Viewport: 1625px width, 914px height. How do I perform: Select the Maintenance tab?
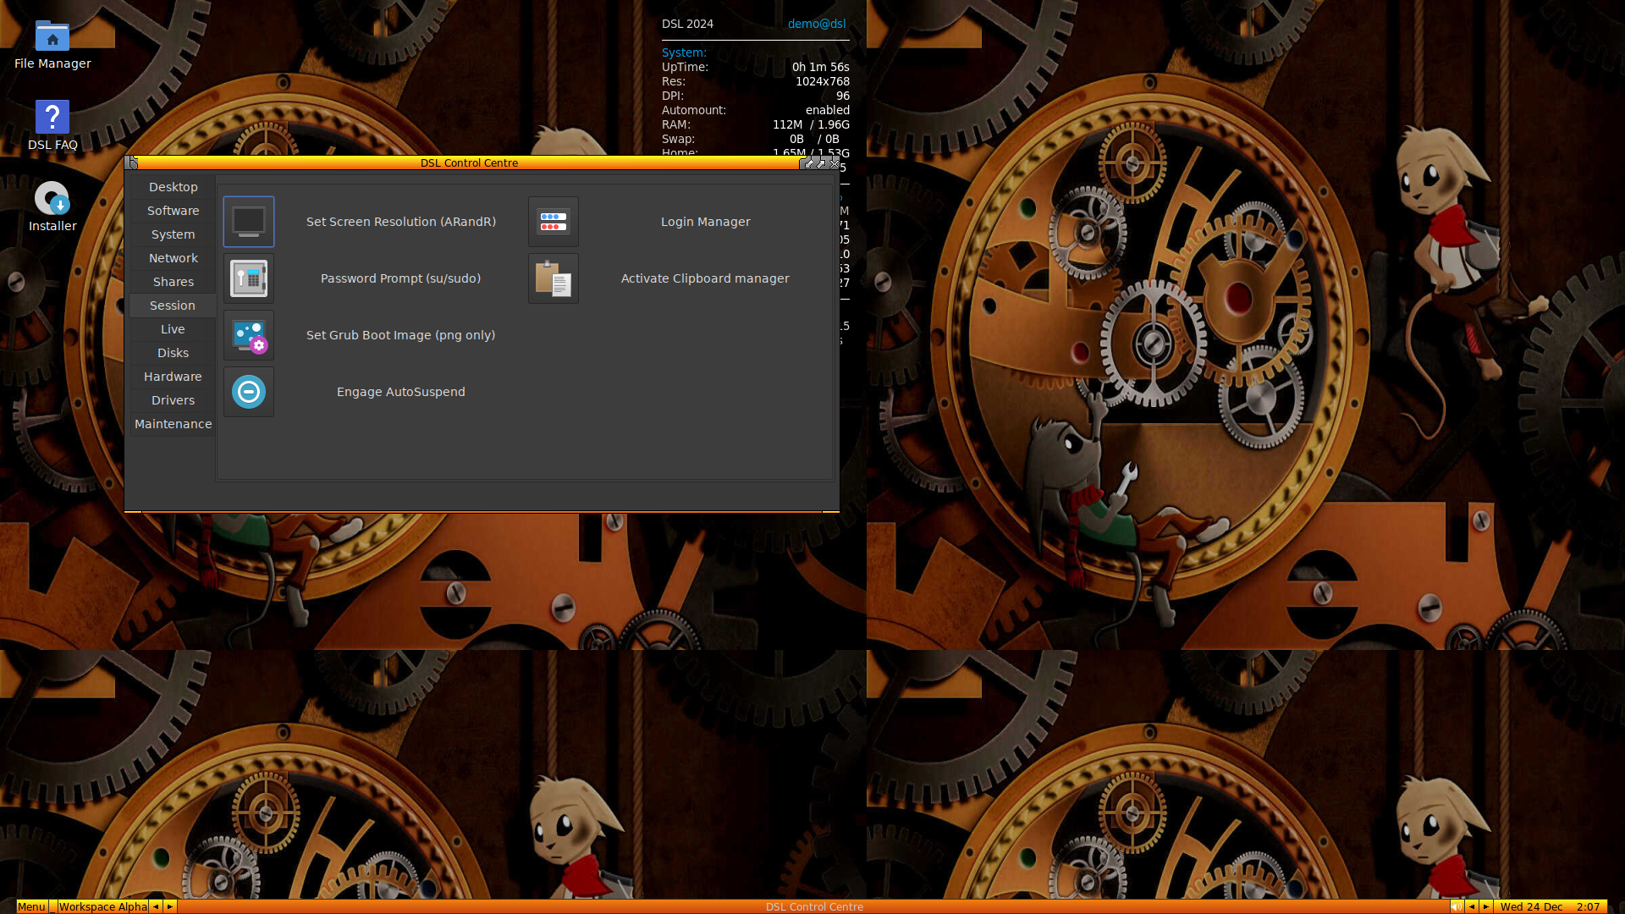[173, 424]
